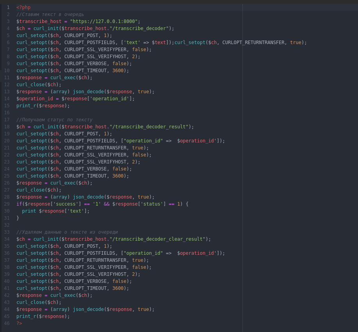The image size is (358, 332).
Task: Click the 3600 timeout value on line 10
Action: (x=118, y=71)
